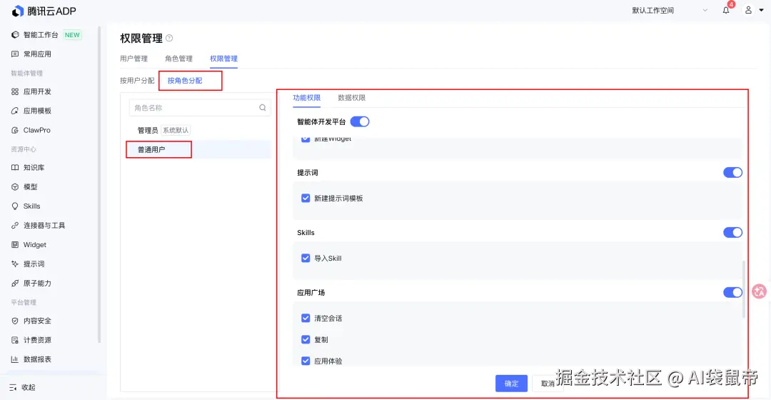Open the 连接器与工具 link icon
Screen dimensions: 771x400
click(15, 225)
